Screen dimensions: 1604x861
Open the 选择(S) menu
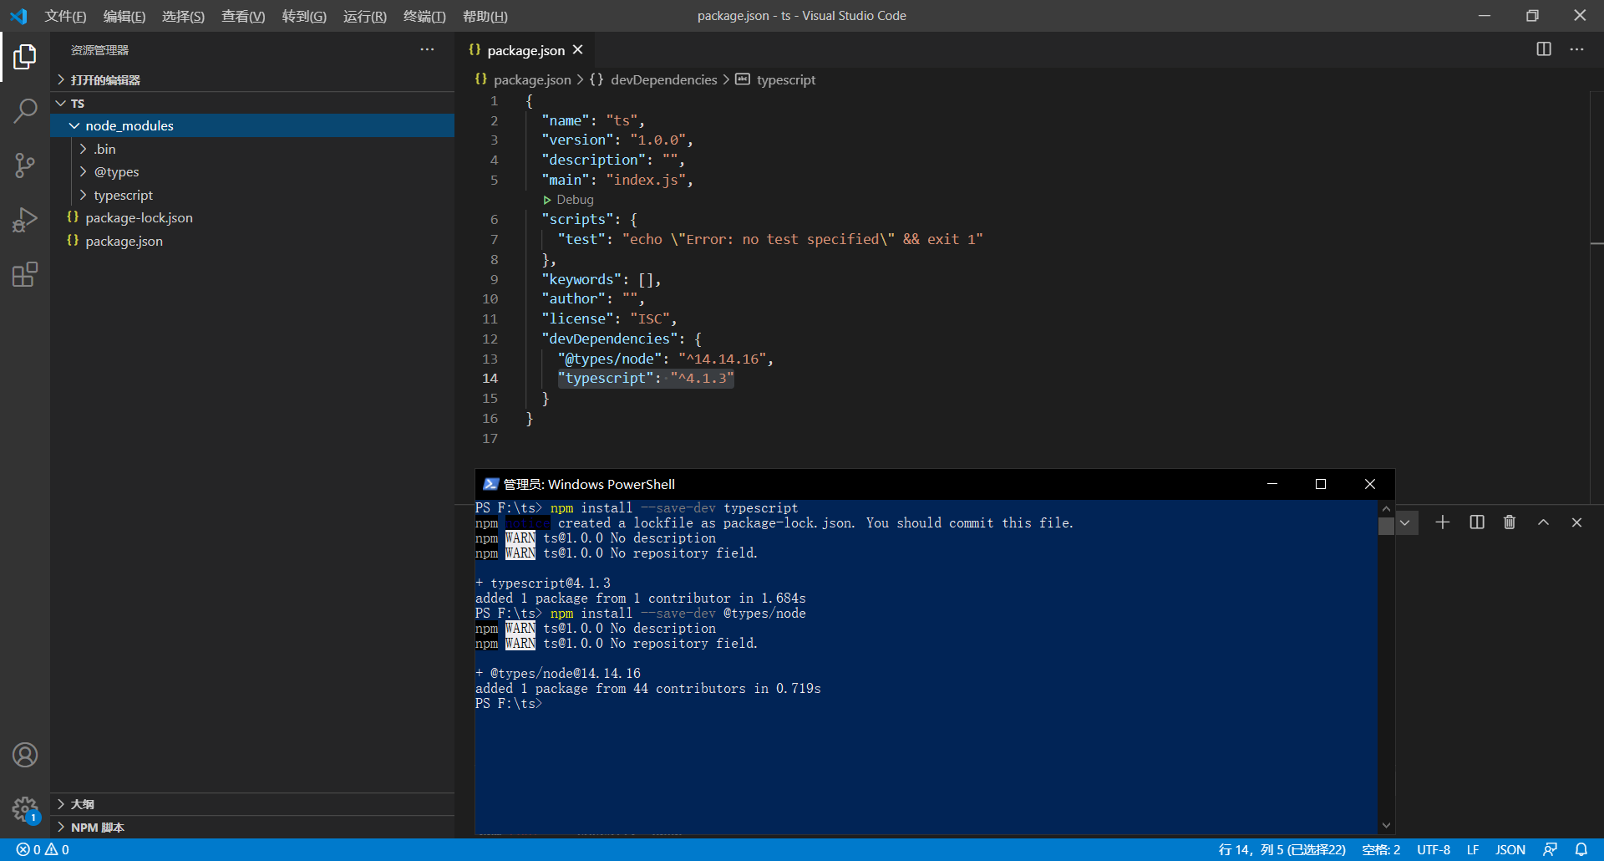pos(183,16)
